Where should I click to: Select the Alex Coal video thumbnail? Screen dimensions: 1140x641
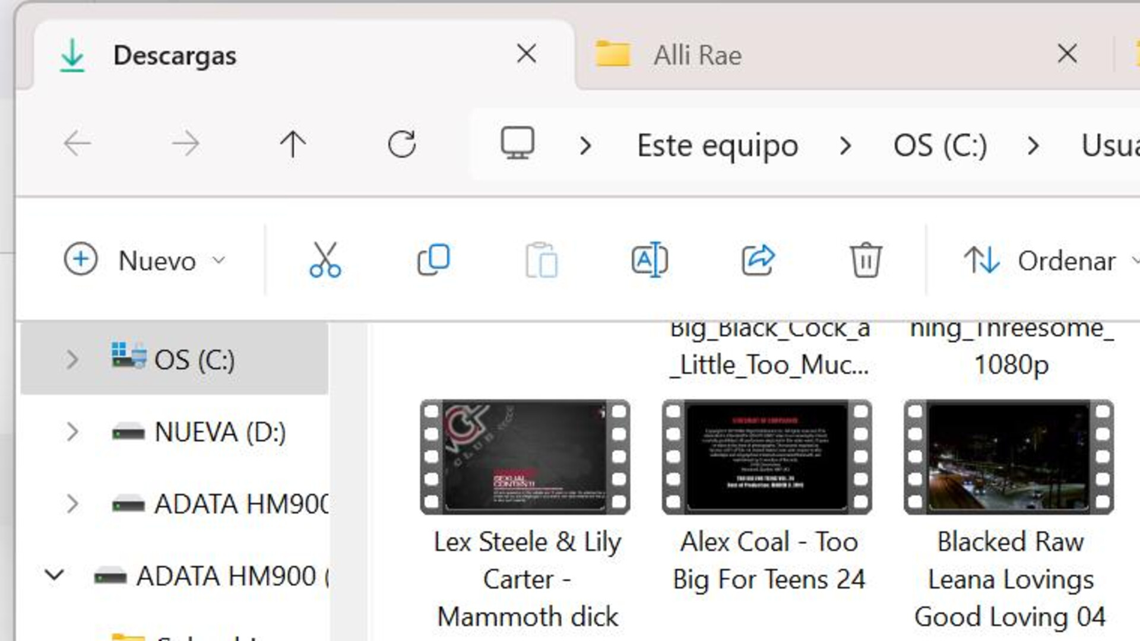(x=767, y=456)
